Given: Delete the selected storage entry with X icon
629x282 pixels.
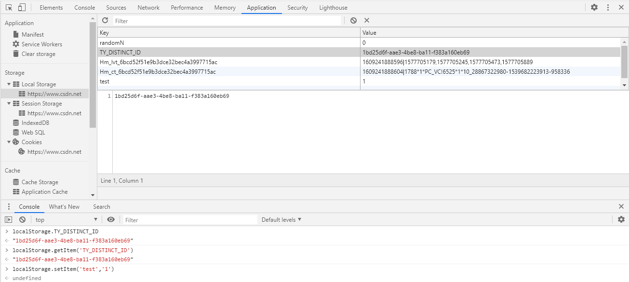Looking at the screenshot, I should 367,21.
